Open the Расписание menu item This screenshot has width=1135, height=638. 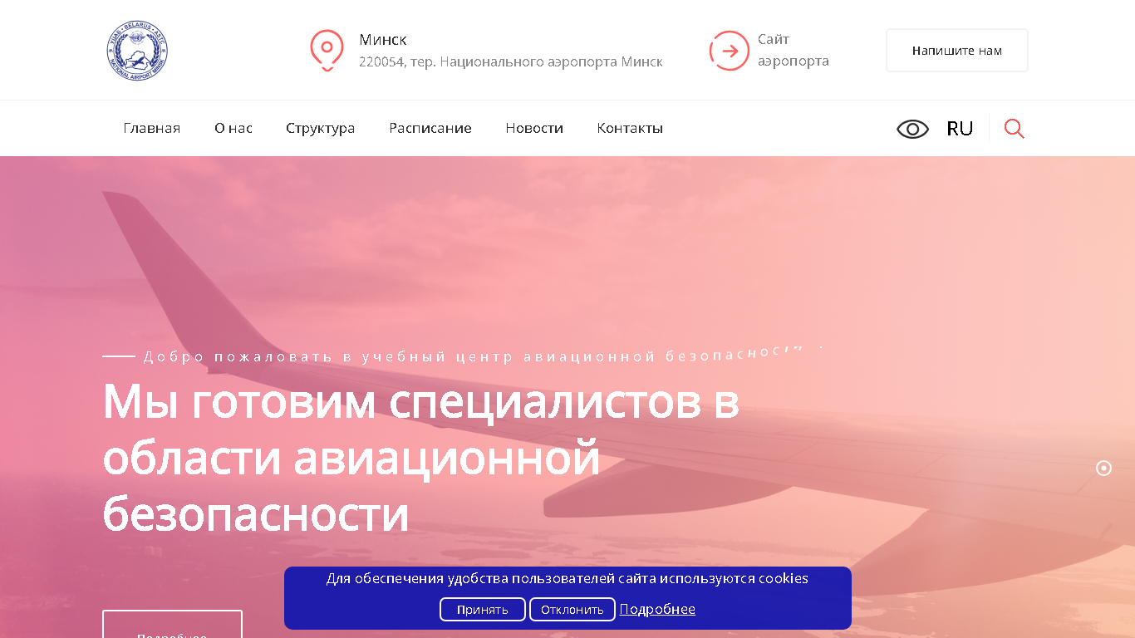pyautogui.click(x=430, y=128)
